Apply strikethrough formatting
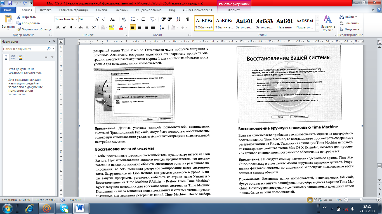The height and width of the screenshot is (214, 382). (x=81, y=27)
